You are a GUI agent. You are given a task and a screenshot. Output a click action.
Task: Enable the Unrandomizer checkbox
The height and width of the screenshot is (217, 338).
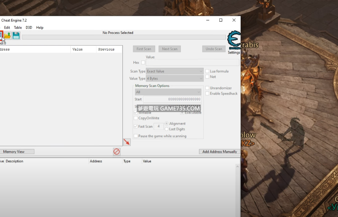coord(207,88)
